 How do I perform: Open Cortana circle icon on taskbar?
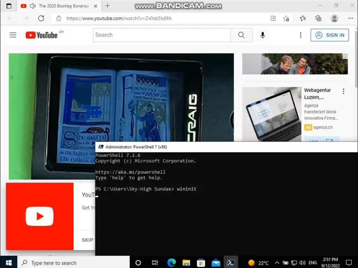[x=138, y=263]
